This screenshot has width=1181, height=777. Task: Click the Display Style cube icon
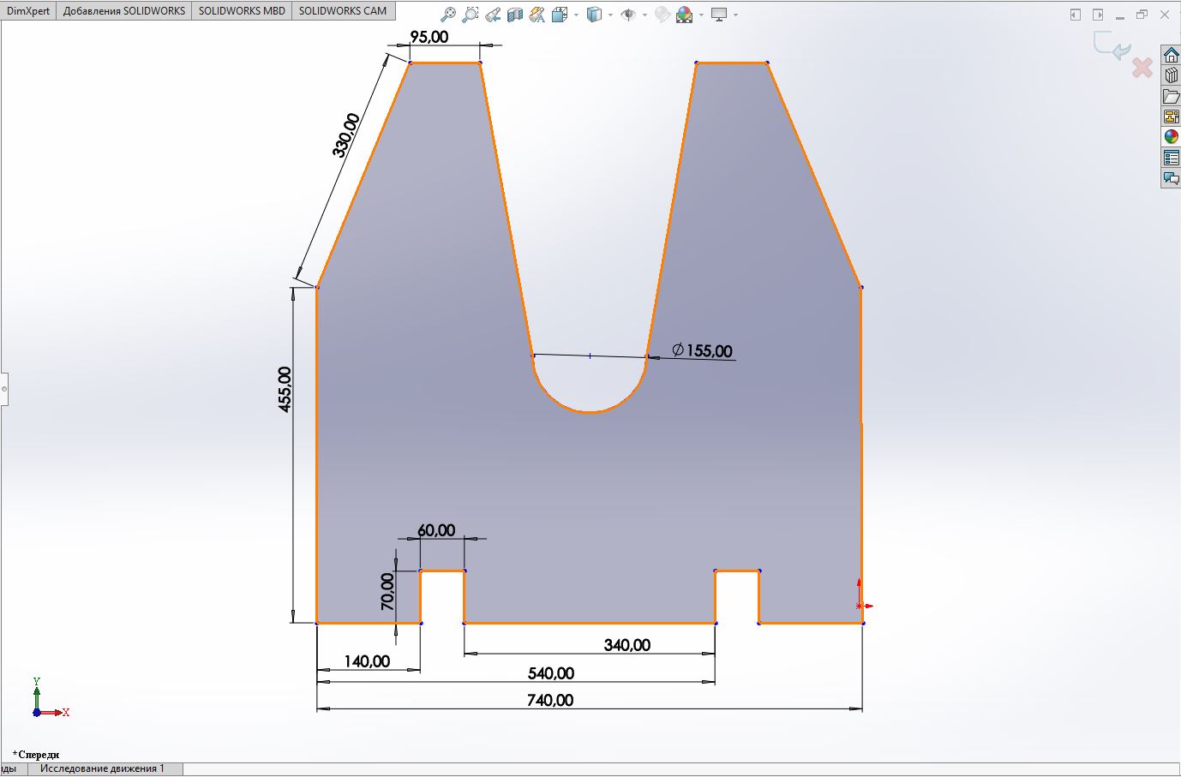pyautogui.click(x=594, y=15)
